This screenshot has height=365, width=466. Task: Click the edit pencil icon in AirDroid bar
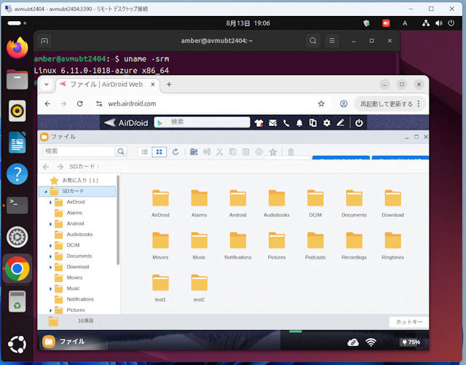coord(340,123)
